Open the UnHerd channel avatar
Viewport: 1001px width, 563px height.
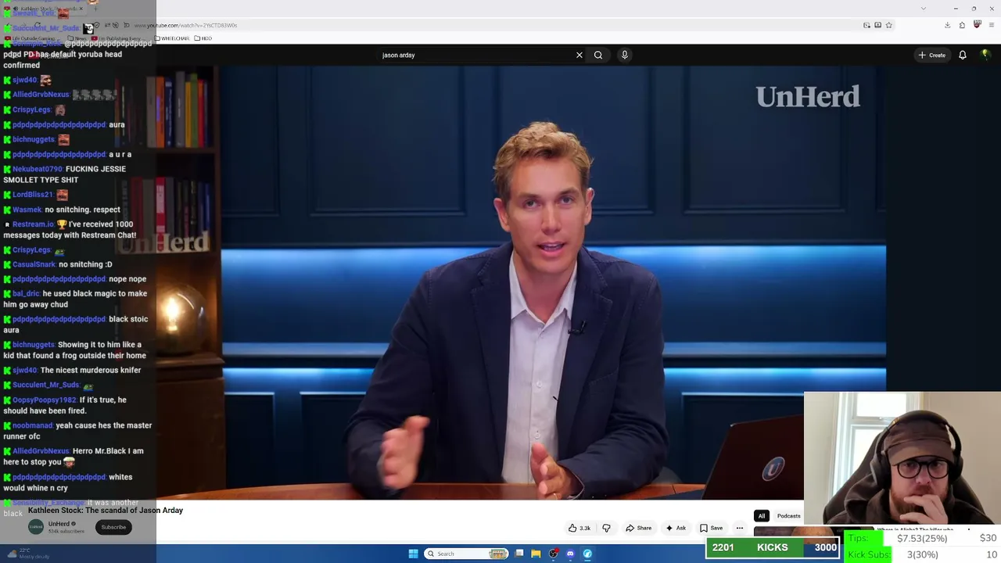tap(36, 527)
